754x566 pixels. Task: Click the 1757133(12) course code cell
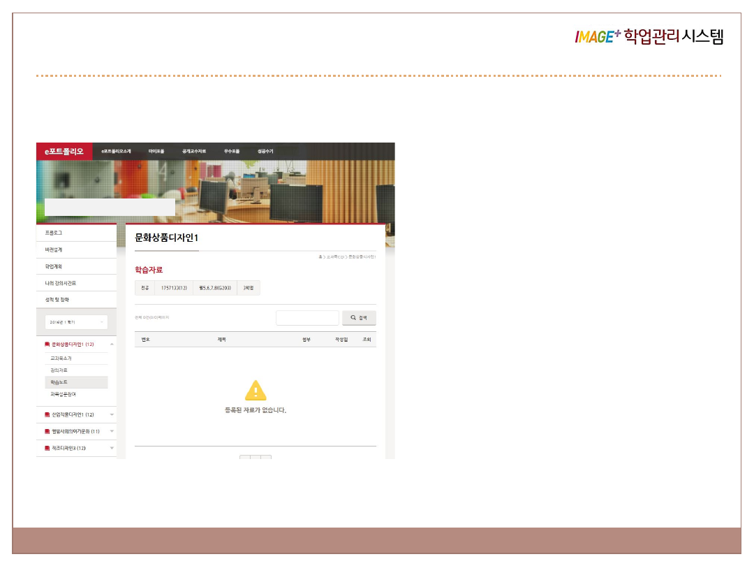[x=174, y=288]
